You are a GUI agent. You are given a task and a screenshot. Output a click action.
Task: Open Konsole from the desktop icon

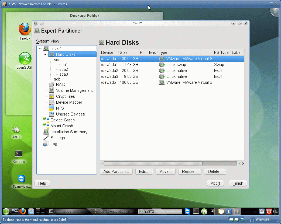pyautogui.click(x=19, y=154)
